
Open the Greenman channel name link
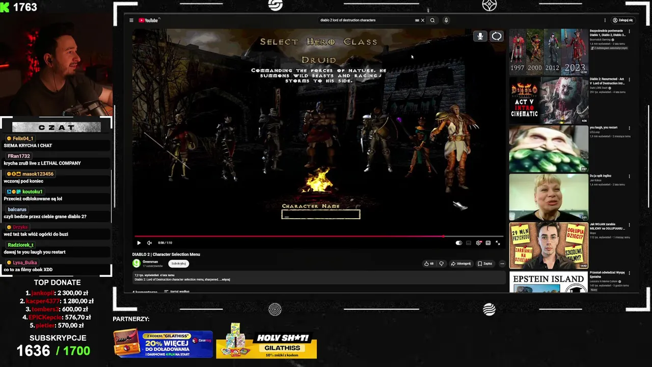point(150,262)
